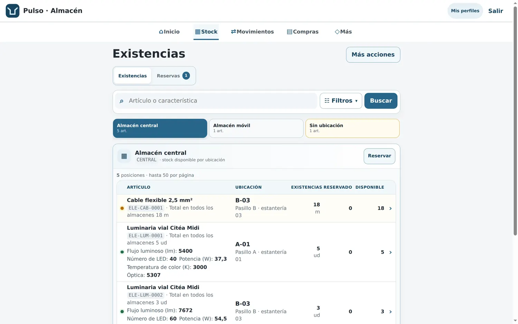Go to Movimientos section
Viewport: 518px width, 324px height.
point(252,32)
